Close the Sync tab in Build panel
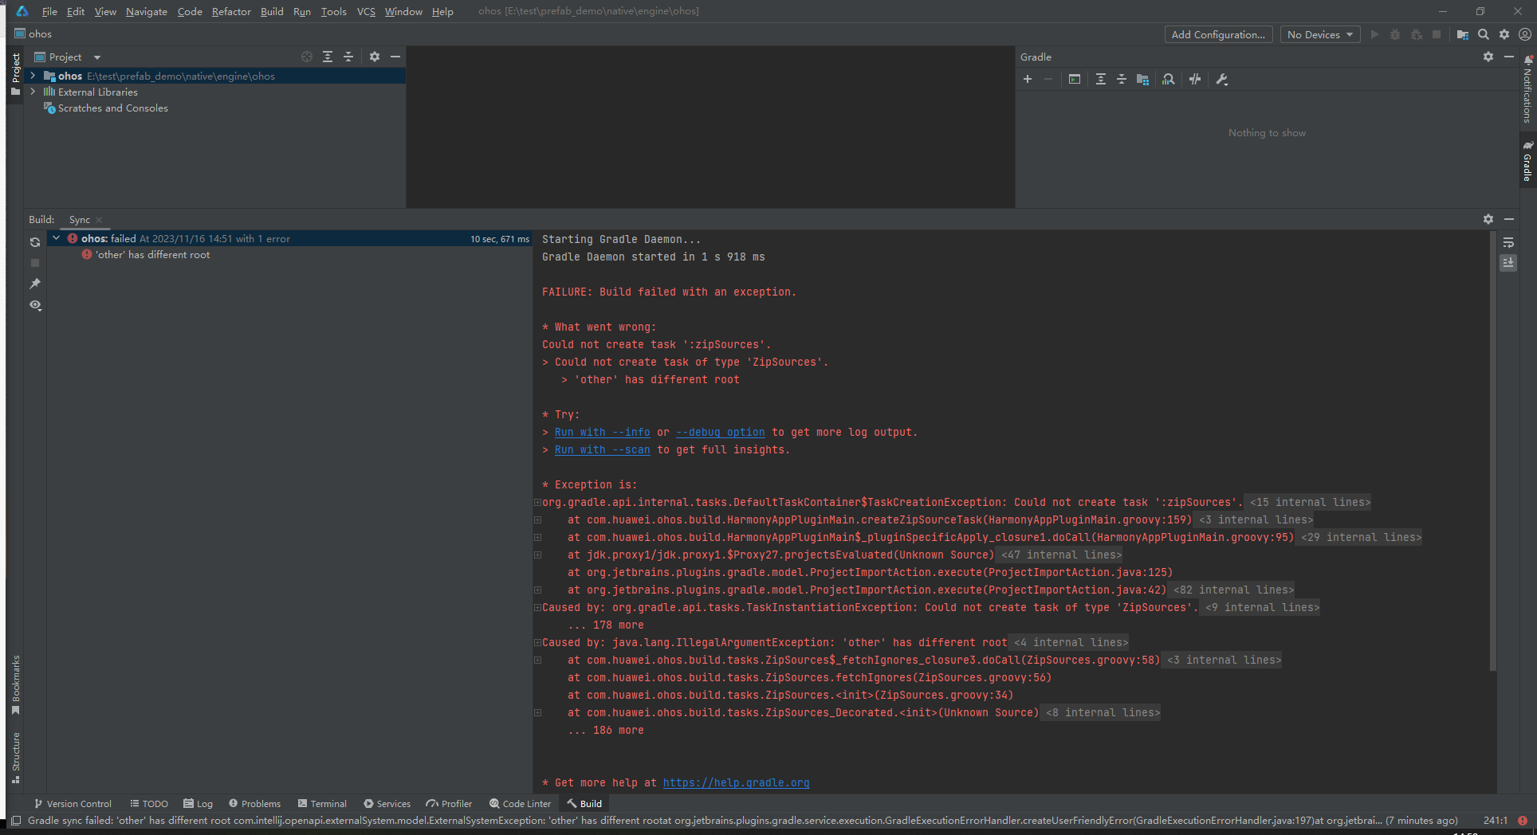The width and height of the screenshot is (1537, 835). (x=99, y=220)
